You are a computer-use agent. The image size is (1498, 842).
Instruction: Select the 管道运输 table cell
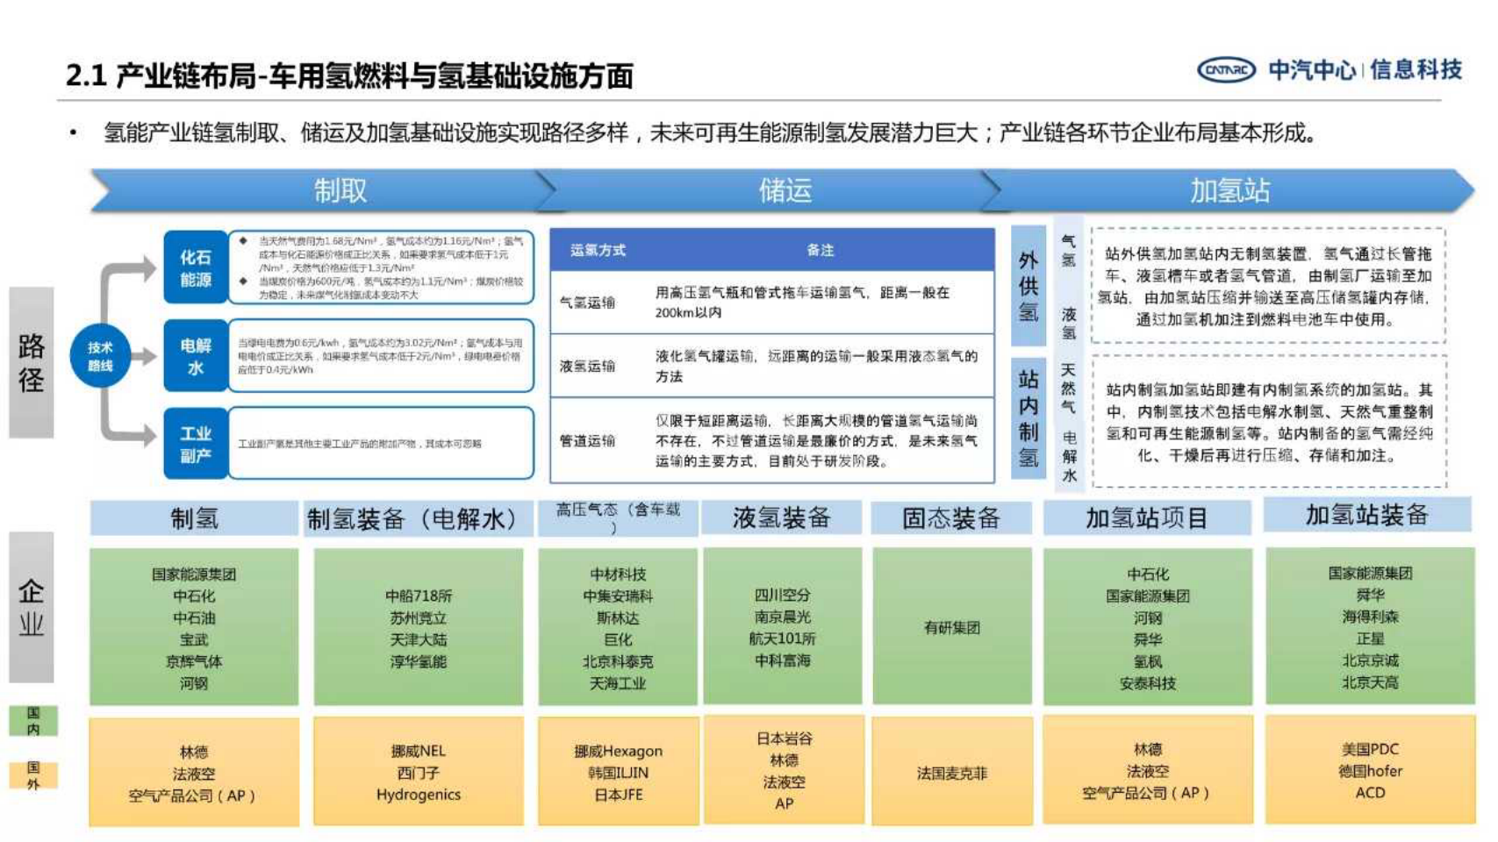[587, 440]
